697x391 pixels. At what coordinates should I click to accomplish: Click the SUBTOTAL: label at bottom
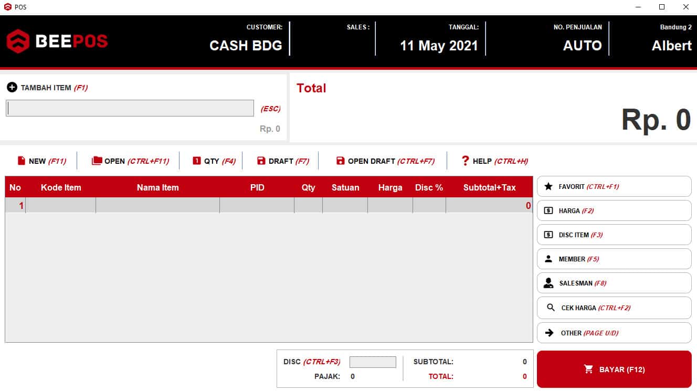(x=434, y=362)
